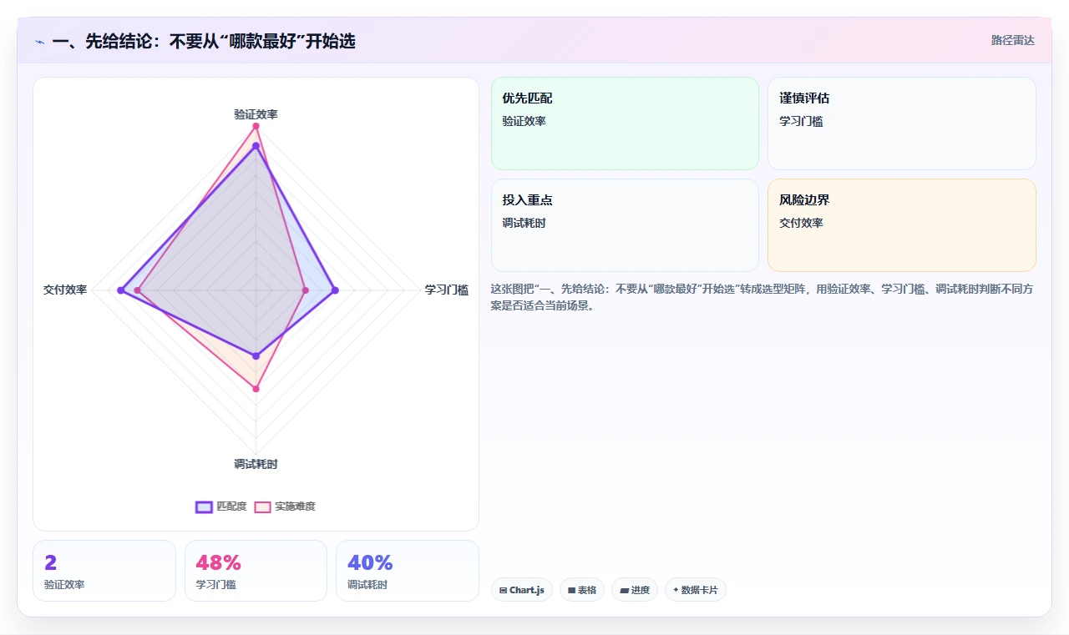The height and width of the screenshot is (635, 1069).
Task: Open the 优先匹配 green card
Action: point(625,123)
